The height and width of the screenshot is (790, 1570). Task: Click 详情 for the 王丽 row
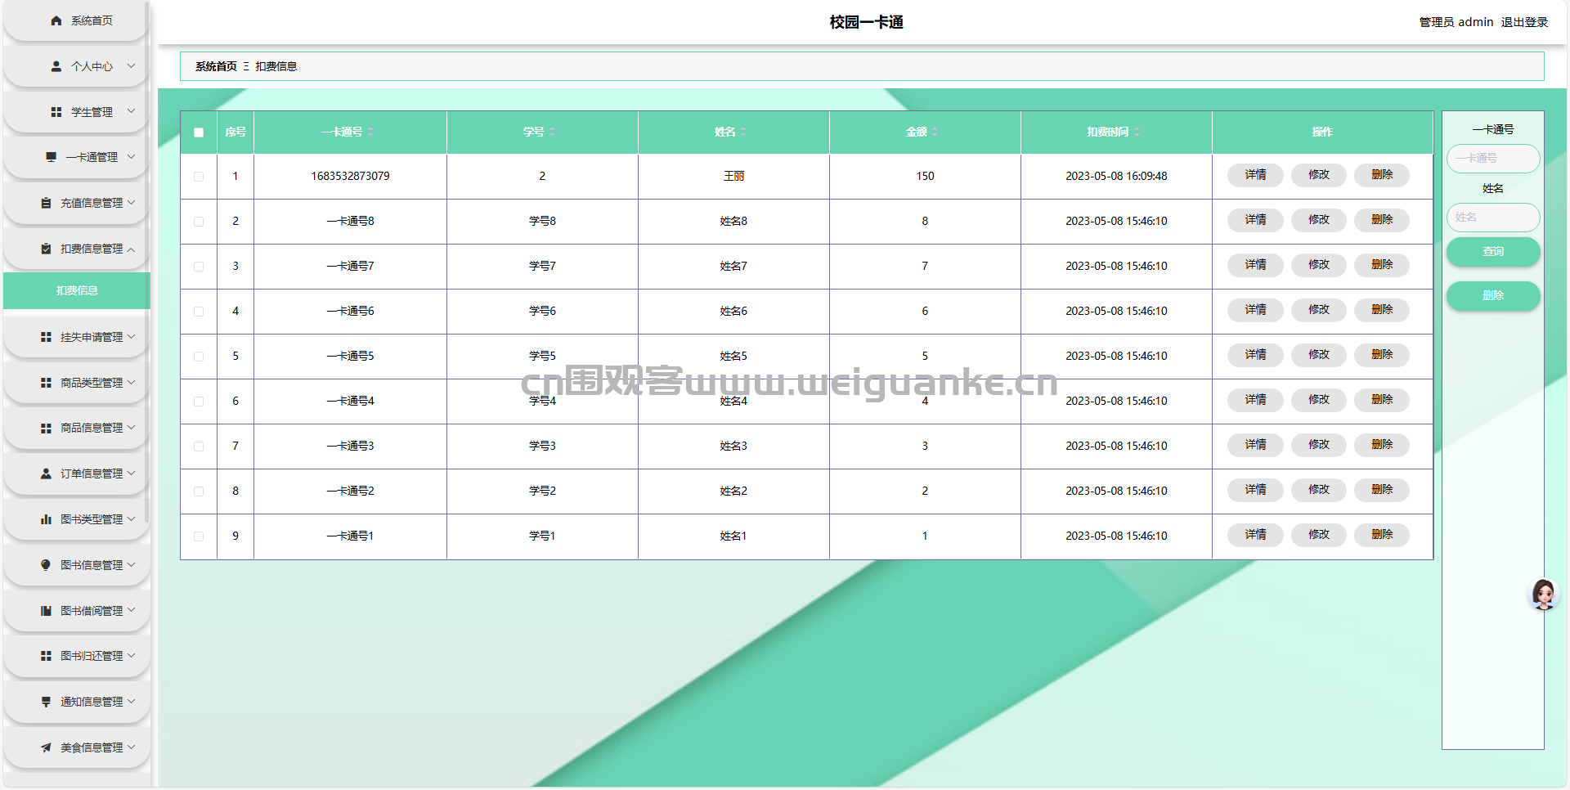coord(1255,175)
